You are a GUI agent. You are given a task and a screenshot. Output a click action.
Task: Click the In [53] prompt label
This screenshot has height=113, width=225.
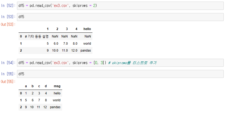pyautogui.click(x=8, y=17)
